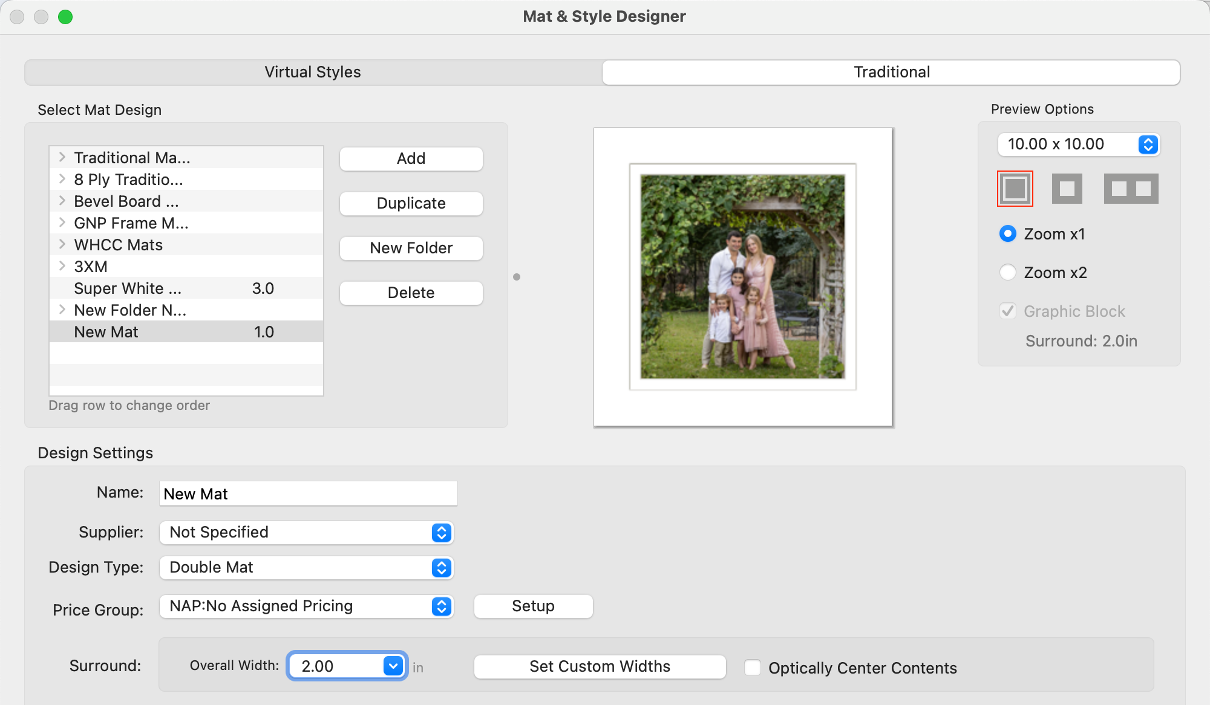Click the Name text field
This screenshot has height=705, width=1210.
click(308, 494)
